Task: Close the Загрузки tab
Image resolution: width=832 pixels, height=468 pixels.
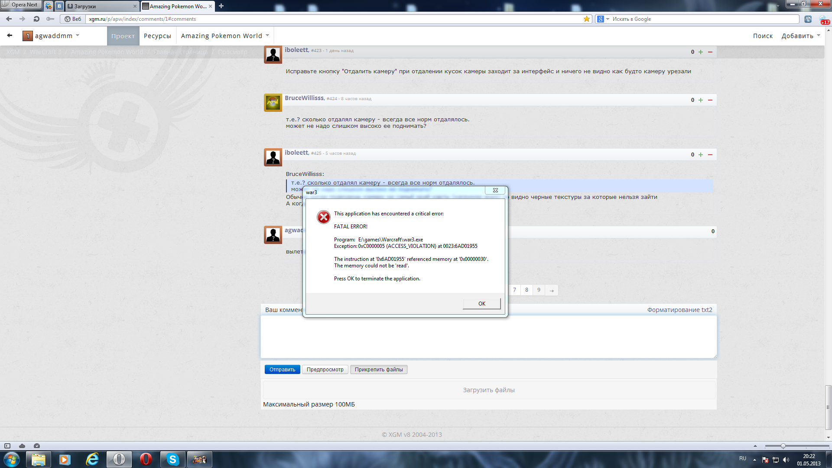Action: pyautogui.click(x=135, y=6)
